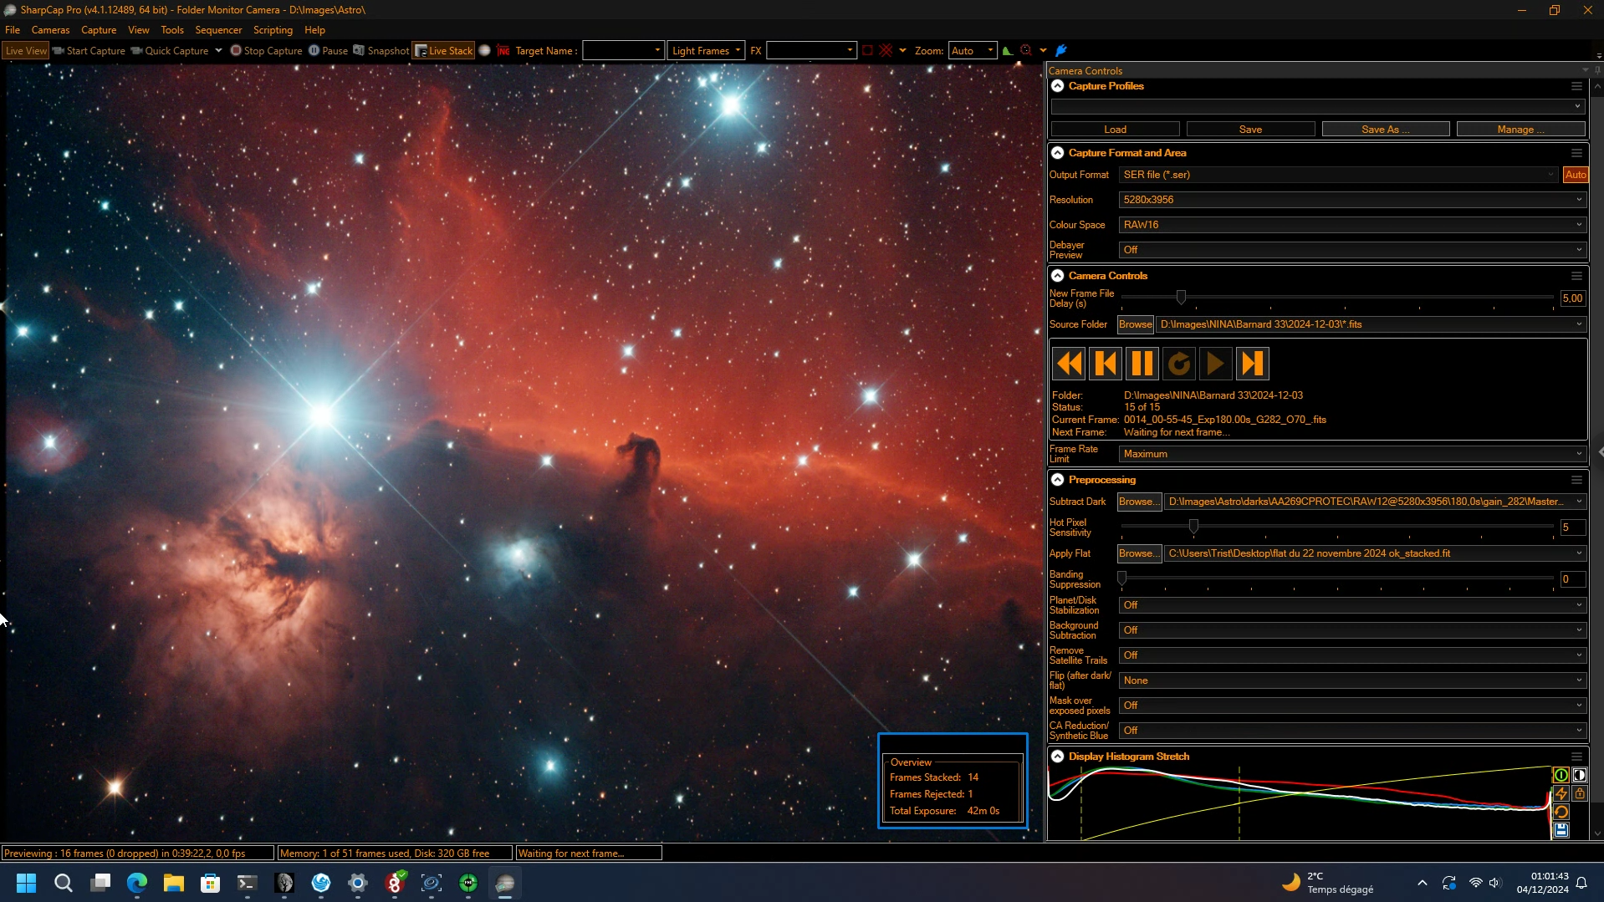
Task: Skip to the next frame button
Action: (1253, 364)
